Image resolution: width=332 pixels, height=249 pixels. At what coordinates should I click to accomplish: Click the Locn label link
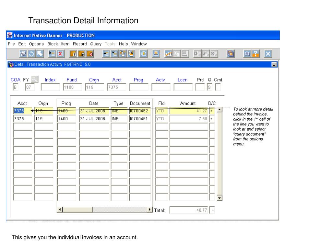[183, 80]
